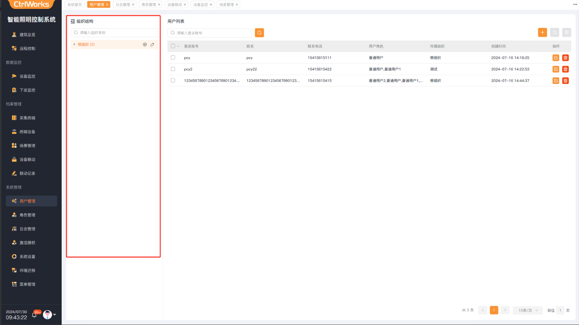579x325 pixels.
Task: Delete the pcy user row
Action: click(x=565, y=58)
